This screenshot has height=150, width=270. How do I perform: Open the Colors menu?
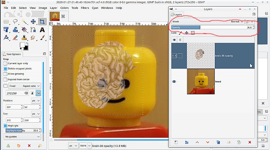click(x=64, y=8)
